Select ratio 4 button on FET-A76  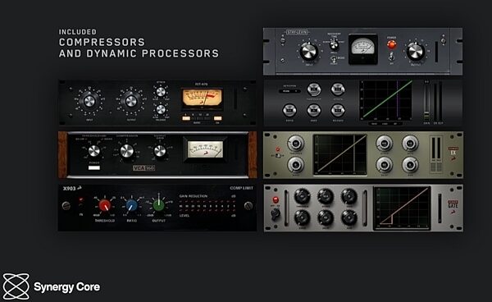coord(186,118)
